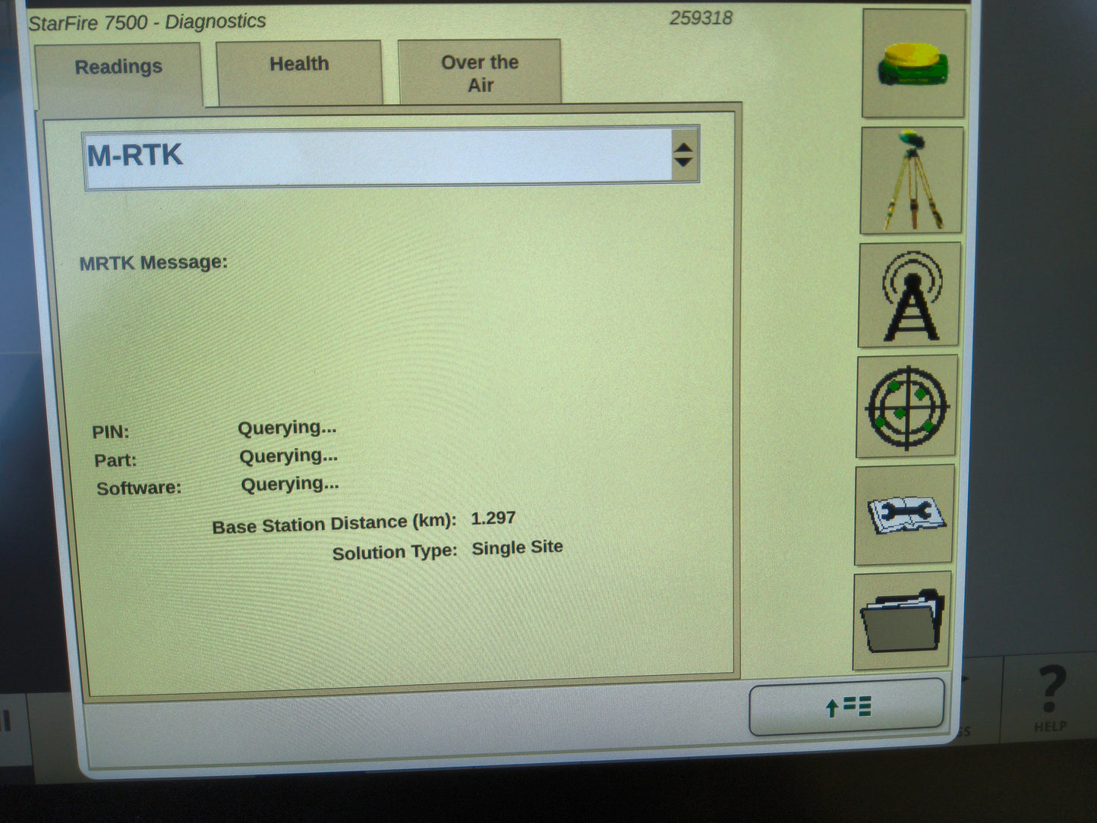Click the down arrow of the M-RTK spinner
The height and width of the screenshot is (823, 1097).
coord(684,164)
